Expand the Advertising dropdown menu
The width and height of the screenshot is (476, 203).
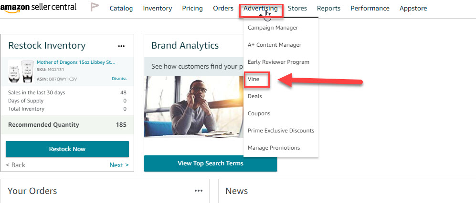click(261, 9)
